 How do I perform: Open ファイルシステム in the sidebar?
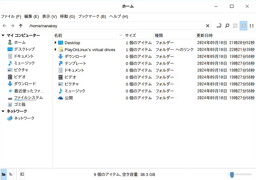pyautogui.click(x=29, y=98)
